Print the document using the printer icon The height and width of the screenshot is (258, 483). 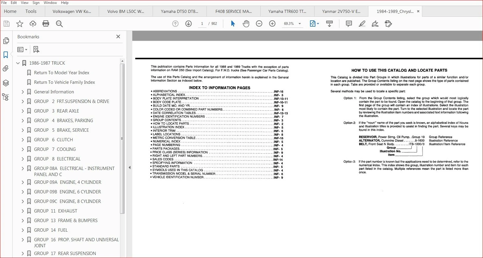click(46, 24)
